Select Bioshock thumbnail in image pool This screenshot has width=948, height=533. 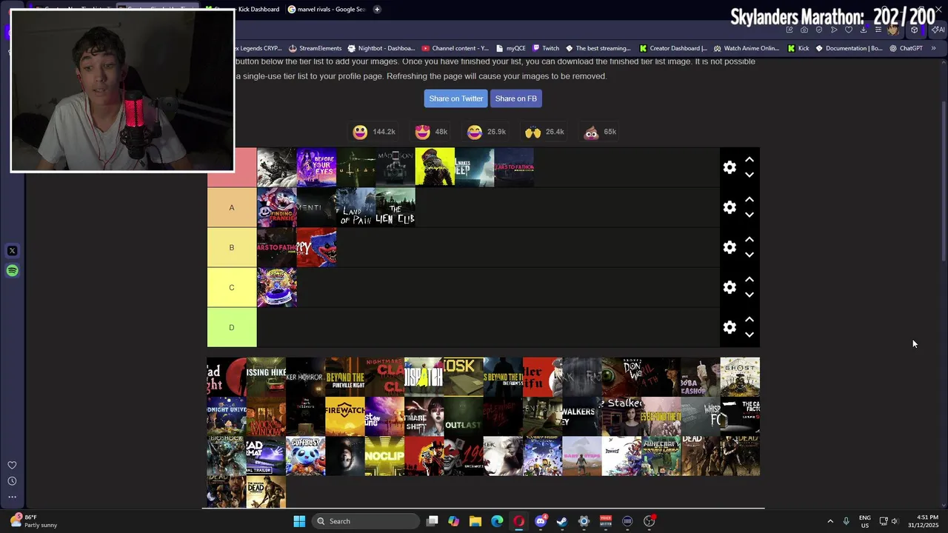point(227,456)
